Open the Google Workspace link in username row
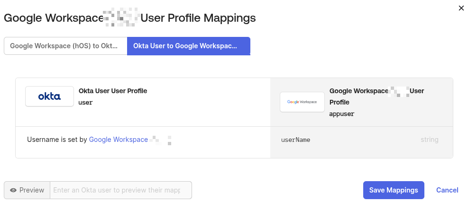 click(119, 140)
